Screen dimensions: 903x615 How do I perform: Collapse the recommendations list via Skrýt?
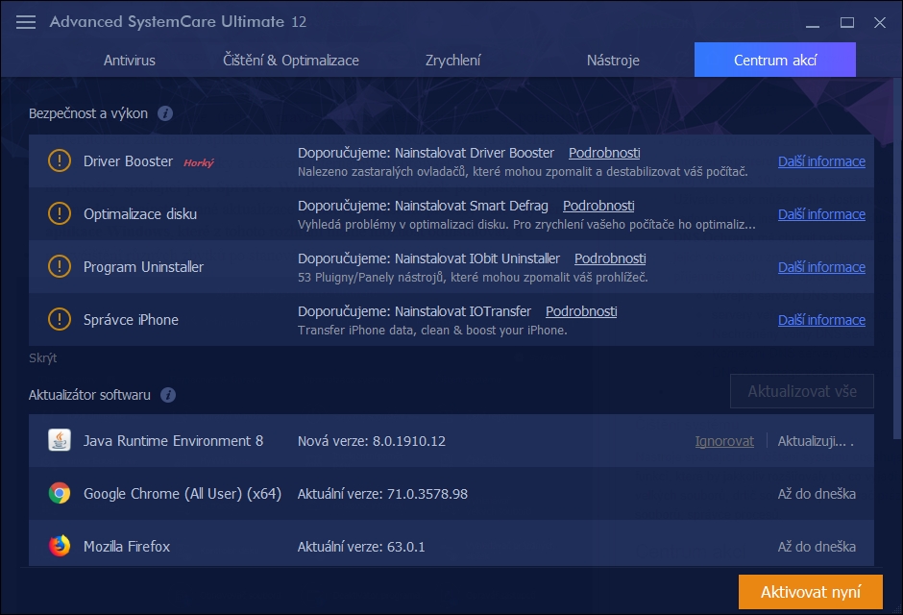tap(41, 357)
